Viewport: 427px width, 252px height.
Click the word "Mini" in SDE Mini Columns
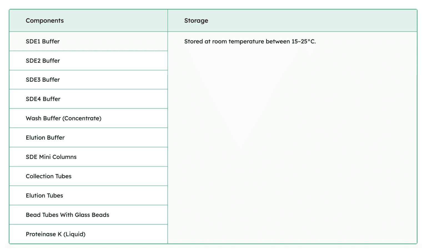click(45, 157)
